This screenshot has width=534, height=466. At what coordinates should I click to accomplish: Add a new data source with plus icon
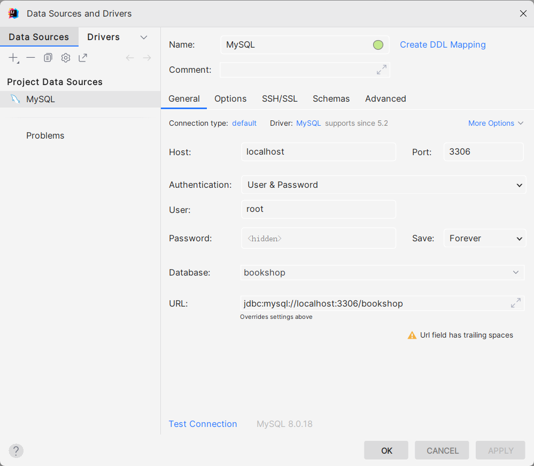pos(13,58)
